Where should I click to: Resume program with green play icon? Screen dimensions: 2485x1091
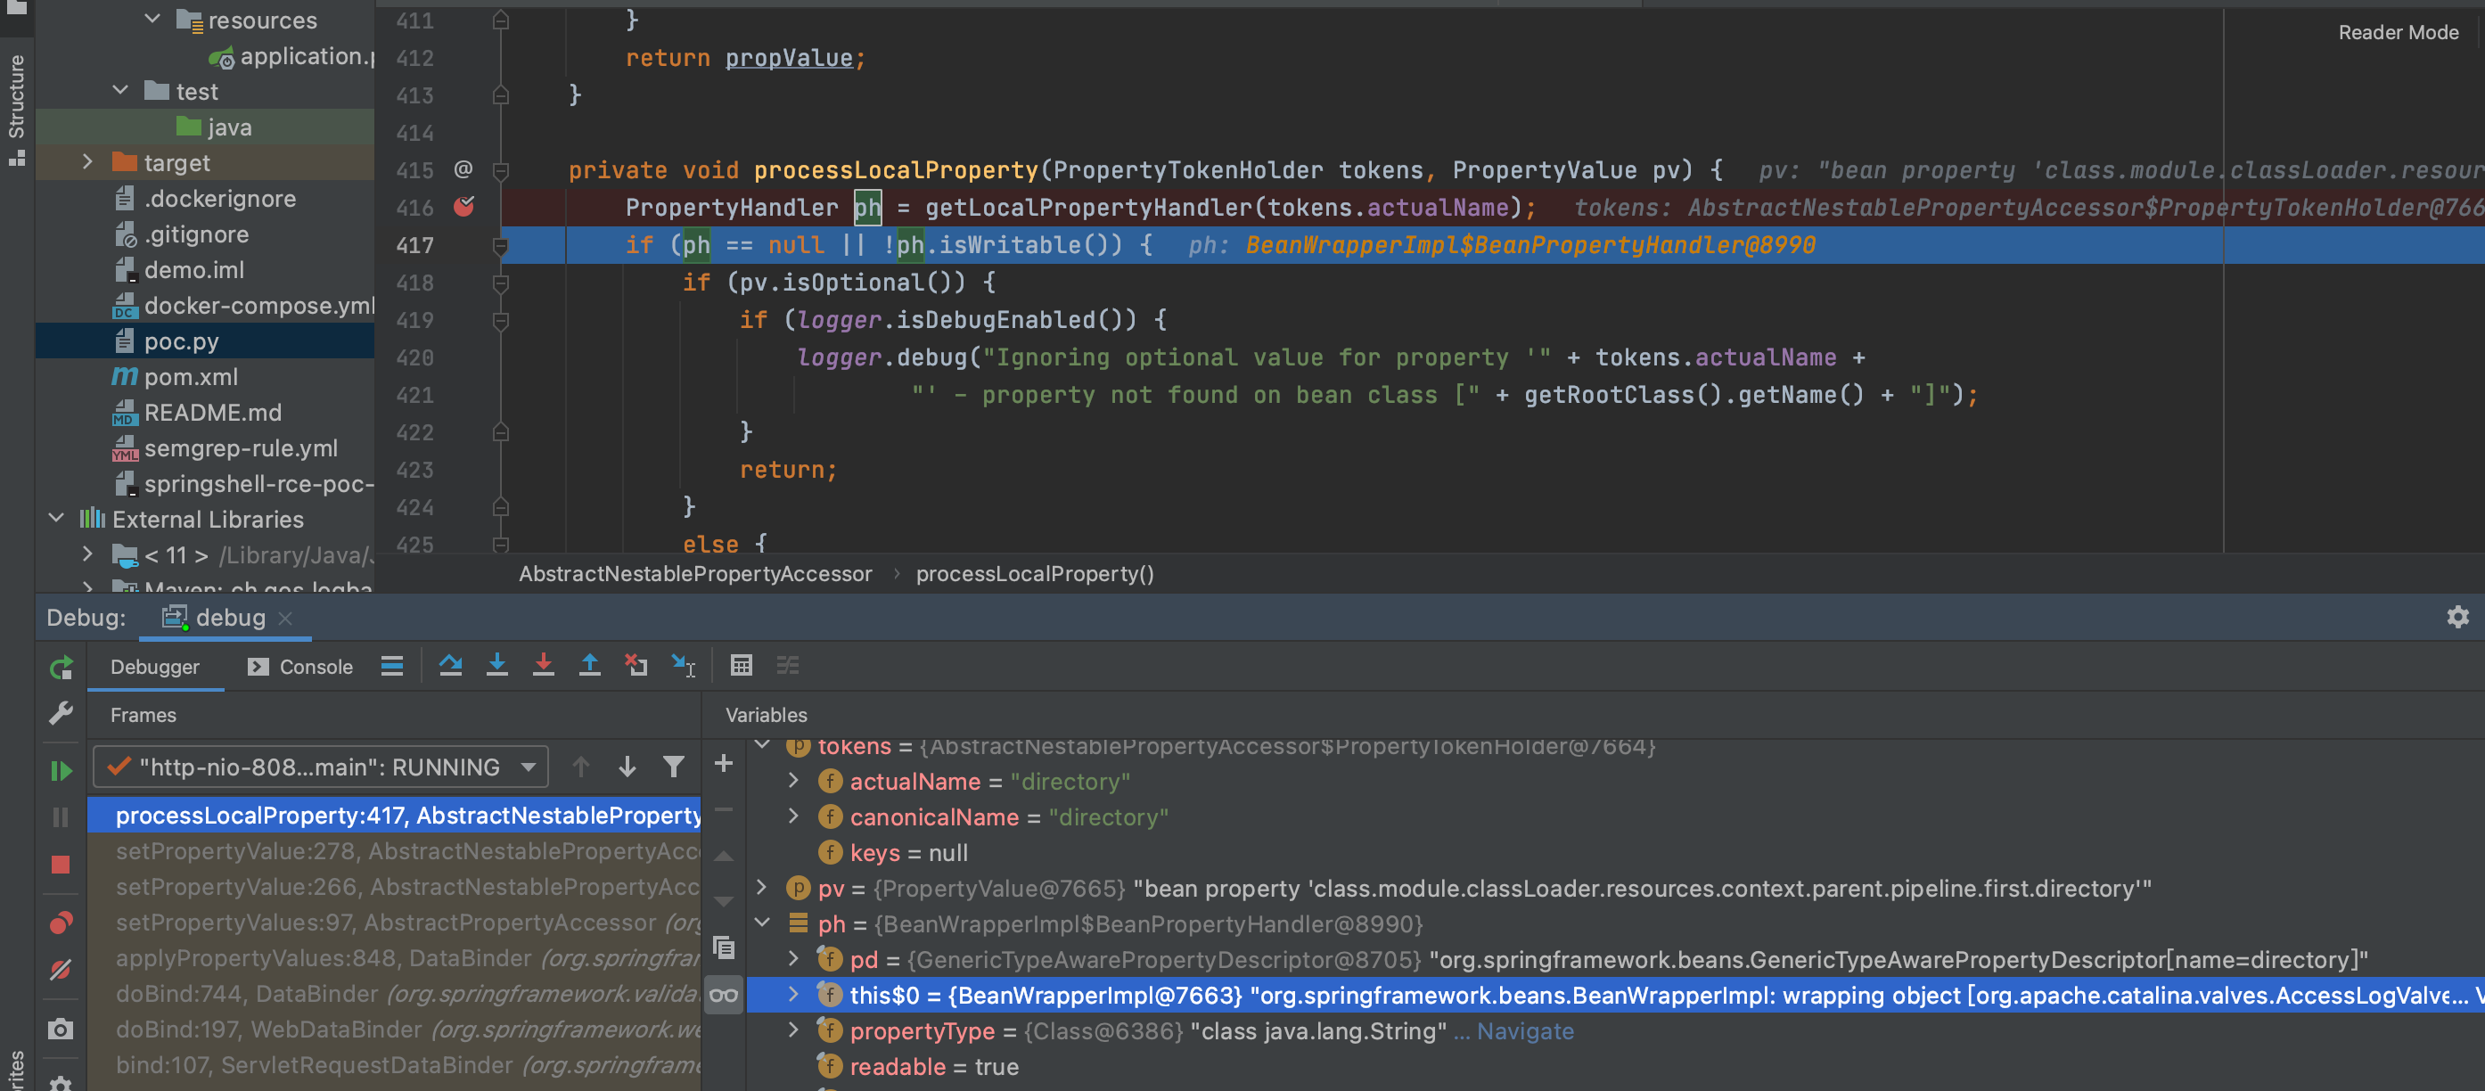(61, 771)
